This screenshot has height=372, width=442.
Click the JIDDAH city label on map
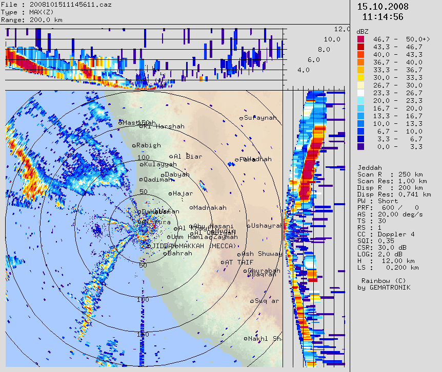[x=164, y=246]
